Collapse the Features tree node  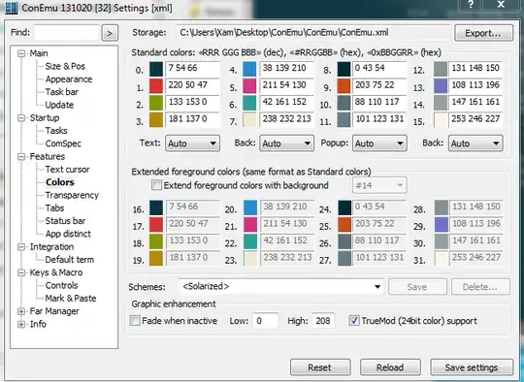pos(21,157)
